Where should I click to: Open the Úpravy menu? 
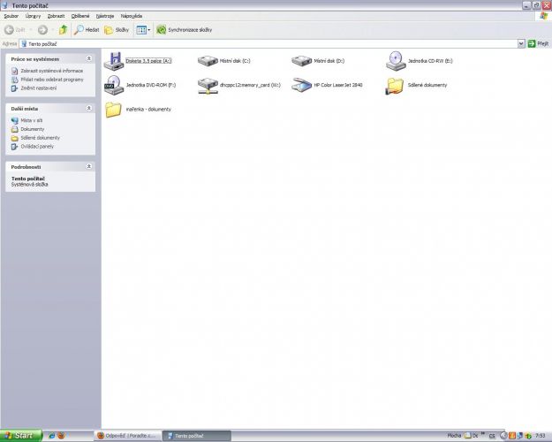(33, 16)
